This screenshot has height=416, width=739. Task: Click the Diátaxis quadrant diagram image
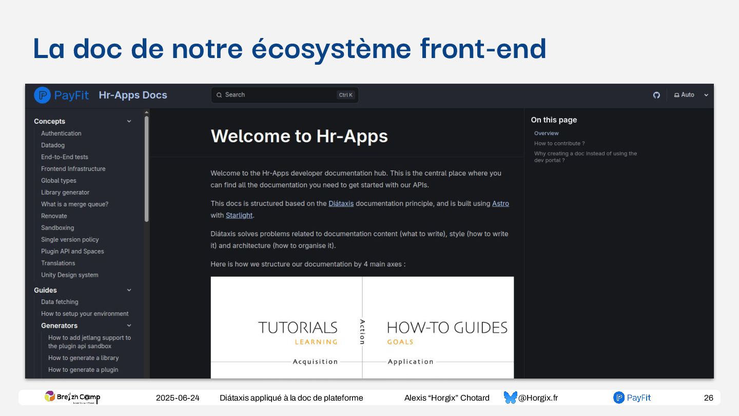point(362,328)
